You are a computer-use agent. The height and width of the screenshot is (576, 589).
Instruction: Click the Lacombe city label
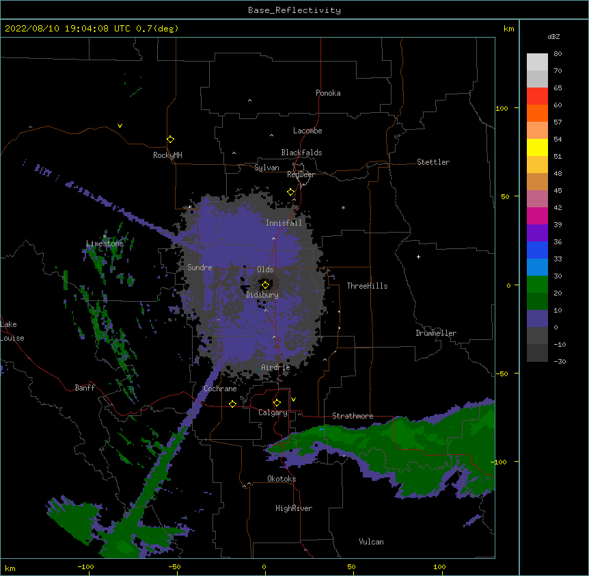pyautogui.click(x=307, y=131)
